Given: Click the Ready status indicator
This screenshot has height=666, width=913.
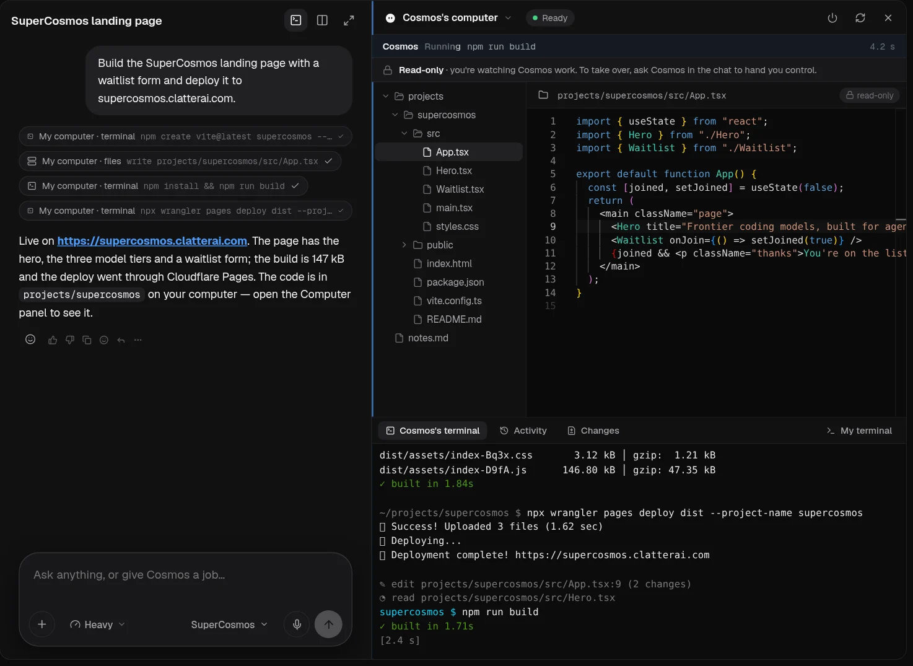Looking at the screenshot, I should (x=550, y=18).
